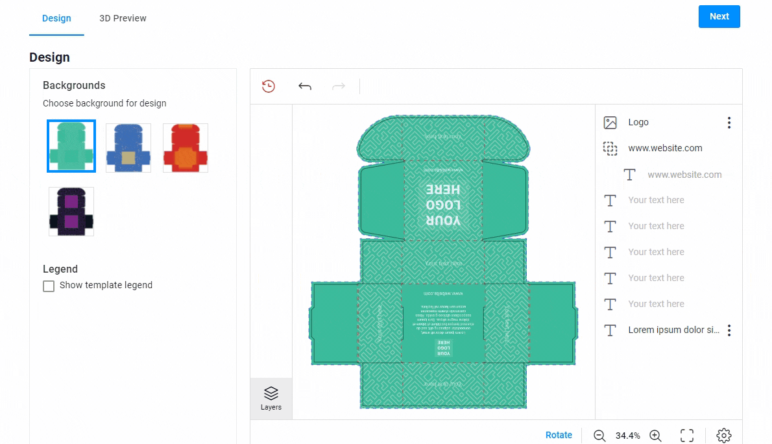Click the Rotate link
The width and height of the screenshot is (772, 444).
pos(559,435)
